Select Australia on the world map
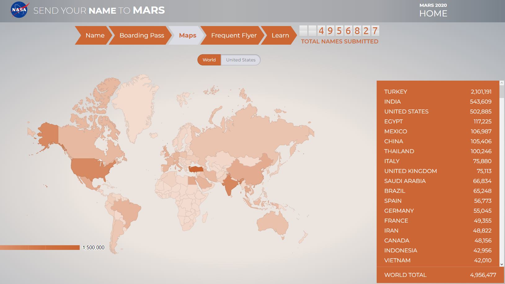This screenshot has width=505, height=284. tap(272, 223)
